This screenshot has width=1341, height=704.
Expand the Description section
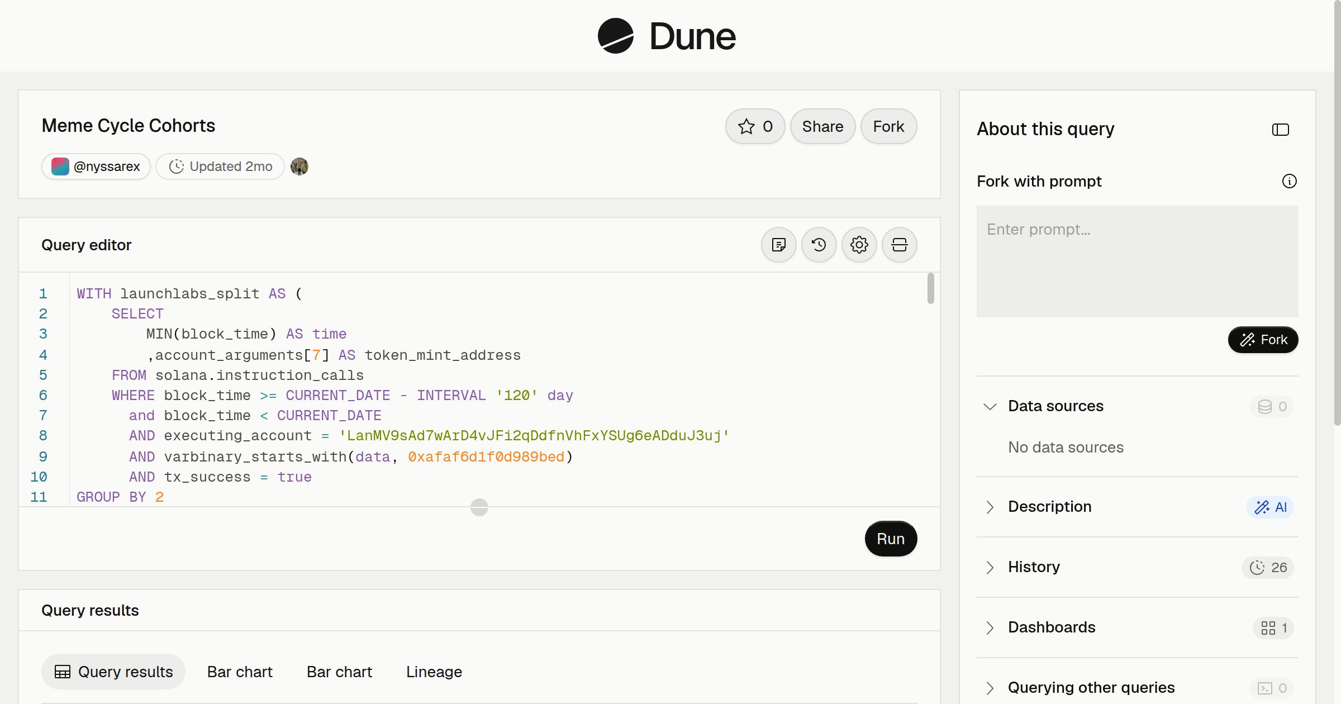pos(990,507)
